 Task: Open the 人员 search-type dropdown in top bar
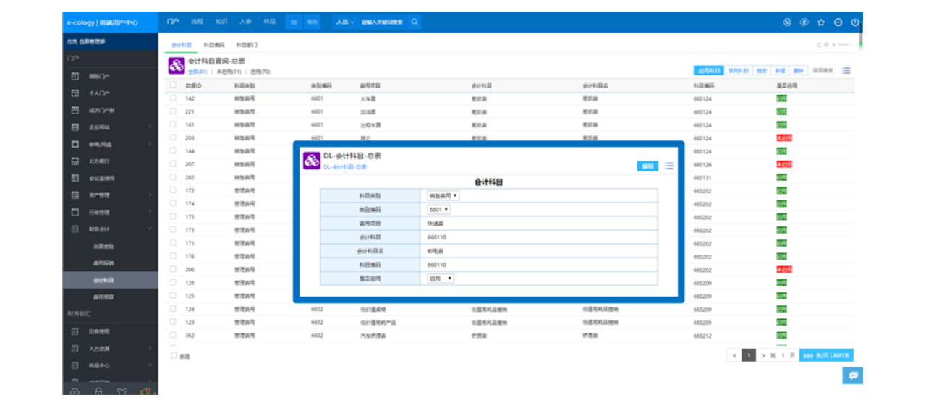pos(345,22)
